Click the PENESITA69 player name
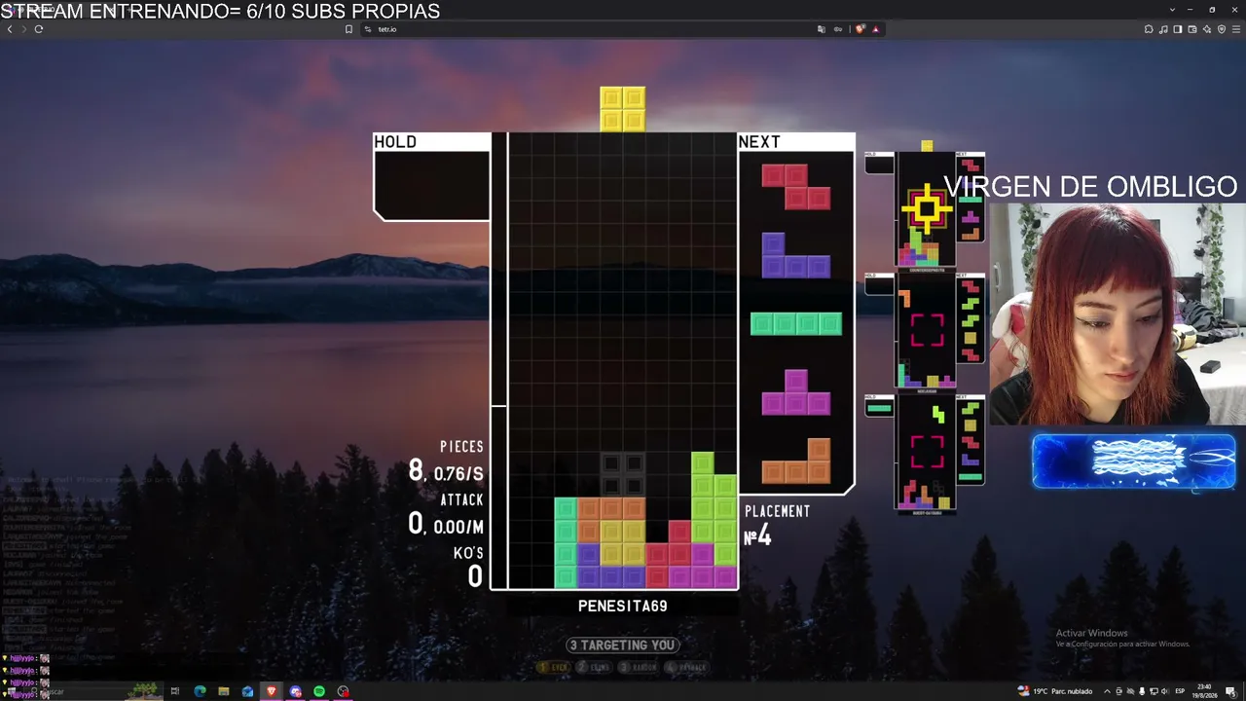The width and height of the screenshot is (1246, 701). pos(623,606)
